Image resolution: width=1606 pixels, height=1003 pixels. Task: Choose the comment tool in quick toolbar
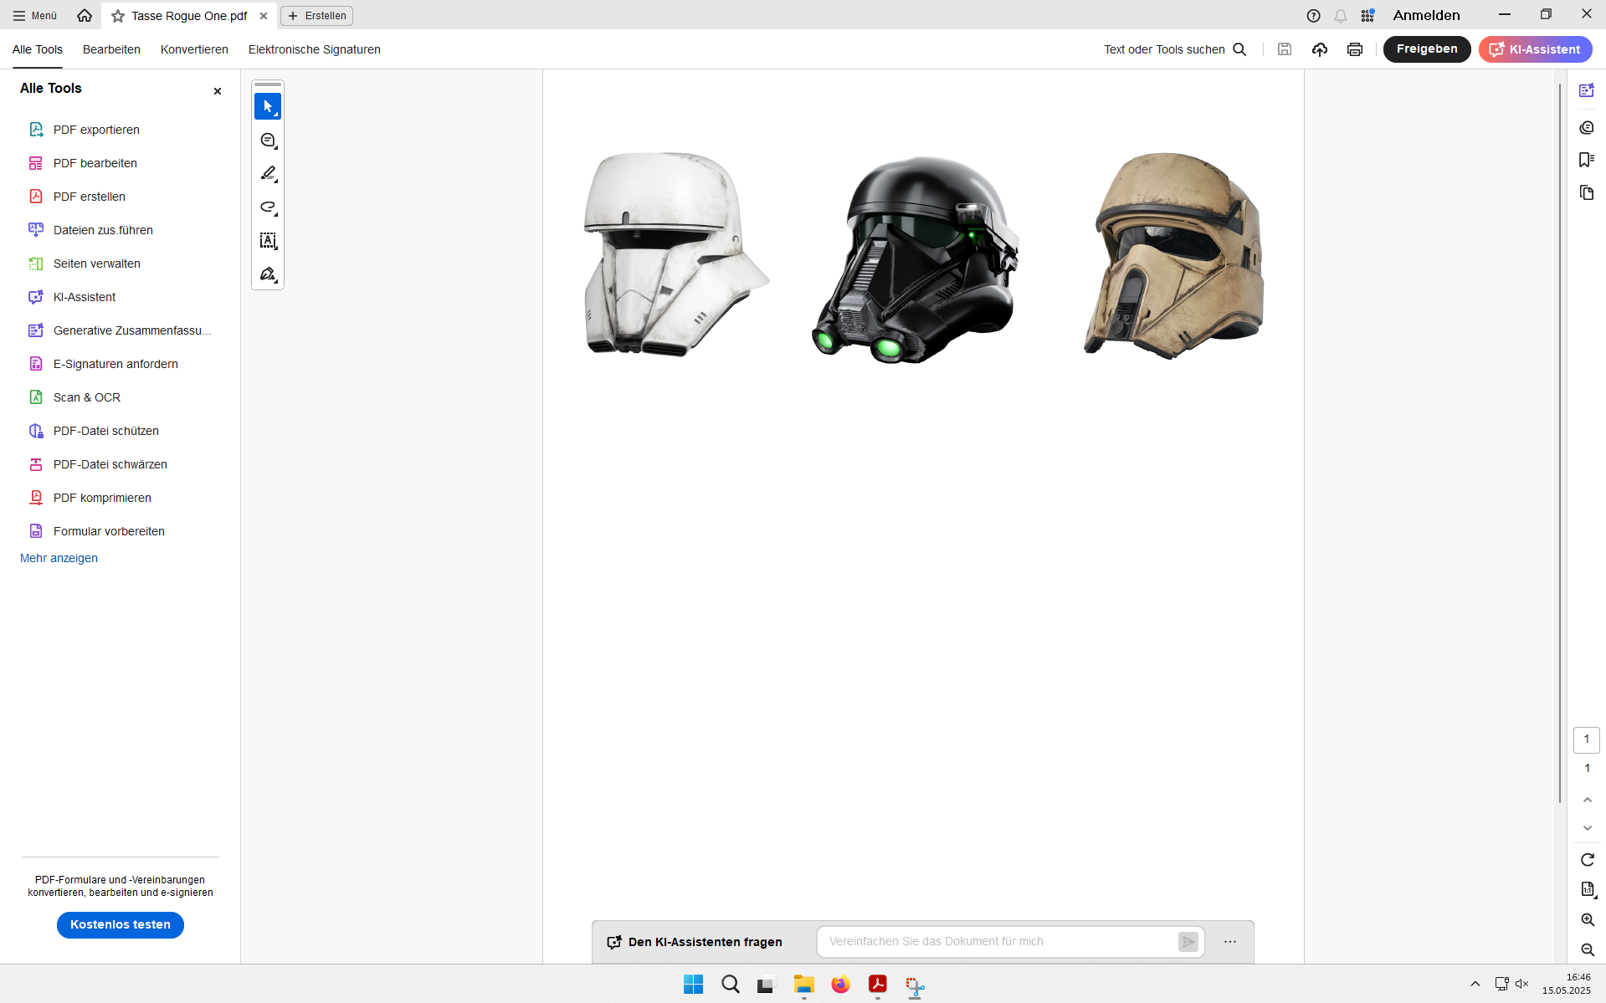tap(268, 141)
